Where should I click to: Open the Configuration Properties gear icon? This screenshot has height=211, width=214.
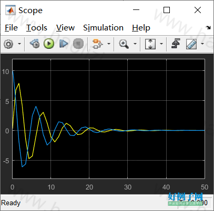click(8, 44)
